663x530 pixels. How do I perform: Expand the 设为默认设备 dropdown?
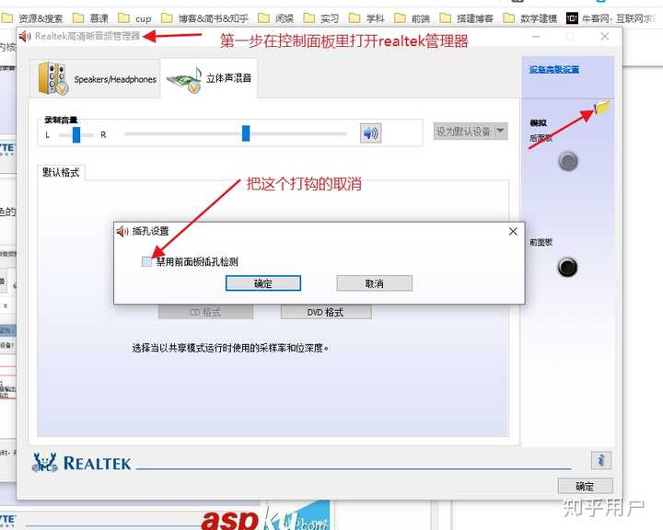click(501, 132)
